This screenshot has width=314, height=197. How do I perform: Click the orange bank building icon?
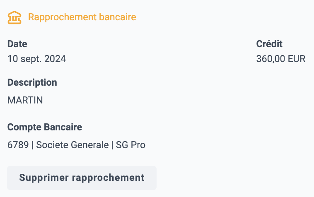tap(14, 17)
